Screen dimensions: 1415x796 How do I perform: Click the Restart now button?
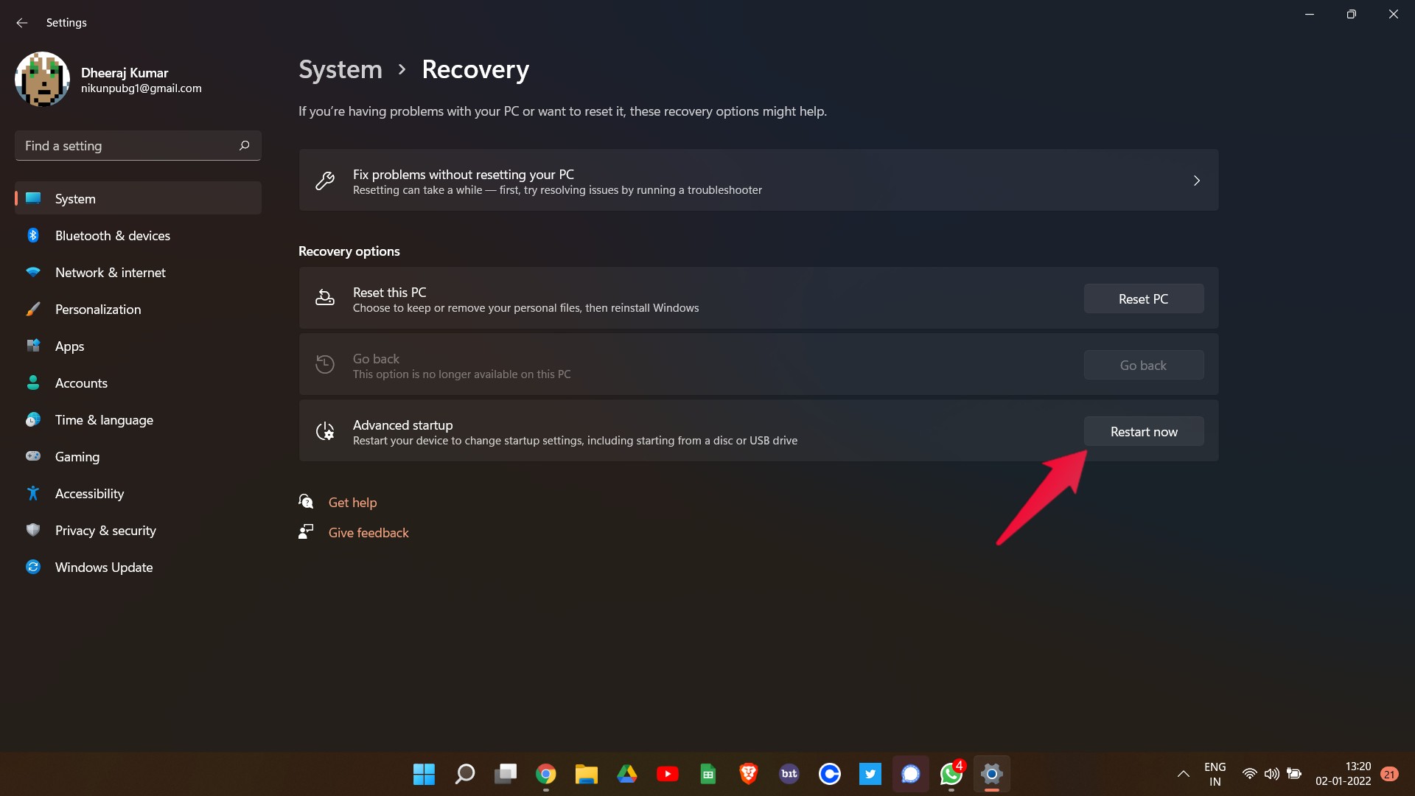(x=1143, y=432)
